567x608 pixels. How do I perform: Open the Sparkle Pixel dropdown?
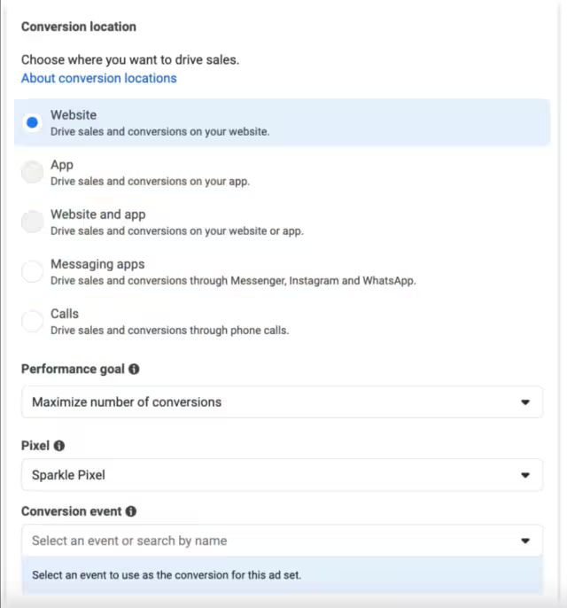(x=282, y=475)
